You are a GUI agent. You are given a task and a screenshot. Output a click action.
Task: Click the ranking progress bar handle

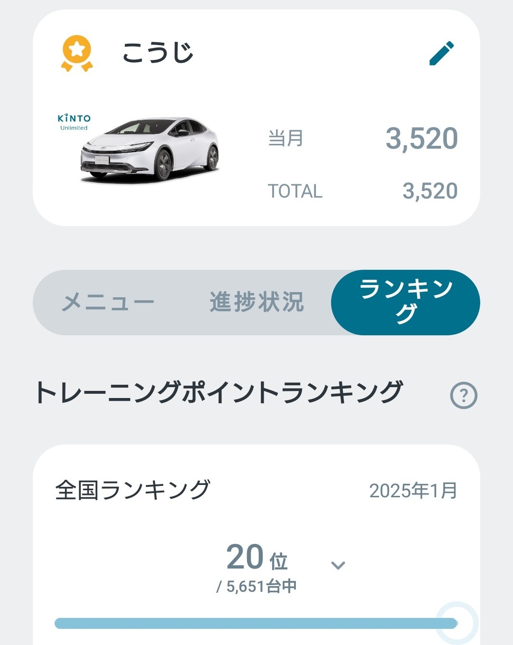457,623
